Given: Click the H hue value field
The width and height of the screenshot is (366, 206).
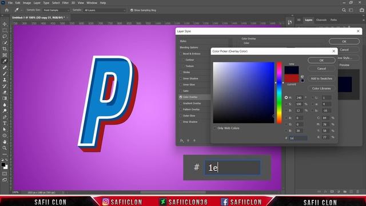Looking at the screenshot, I should 300,98.
